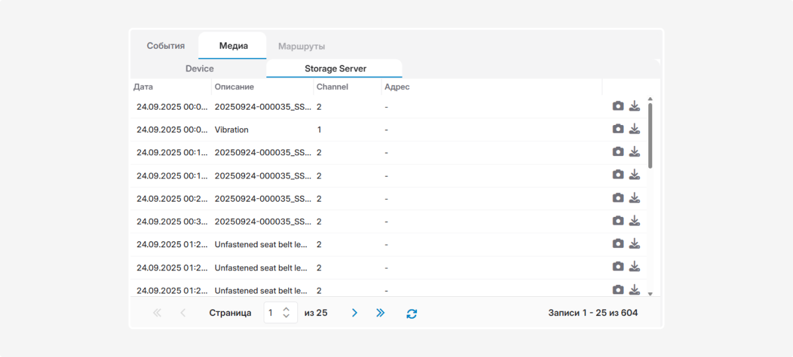The width and height of the screenshot is (793, 357).
Task: Download the first row's media file
Action: click(634, 106)
